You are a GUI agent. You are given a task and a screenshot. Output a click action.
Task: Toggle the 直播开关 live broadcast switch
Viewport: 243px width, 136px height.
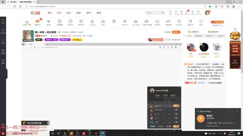click(x=38, y=21)
